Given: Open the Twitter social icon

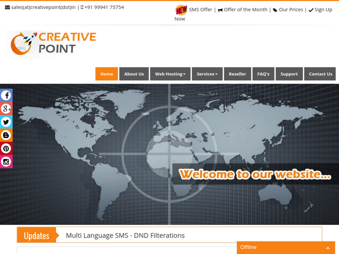Looking at the screenshot, I should tap(6, 122).
